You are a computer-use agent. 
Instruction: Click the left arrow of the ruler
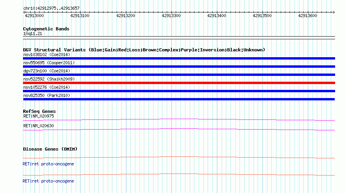tap(24, 12)
